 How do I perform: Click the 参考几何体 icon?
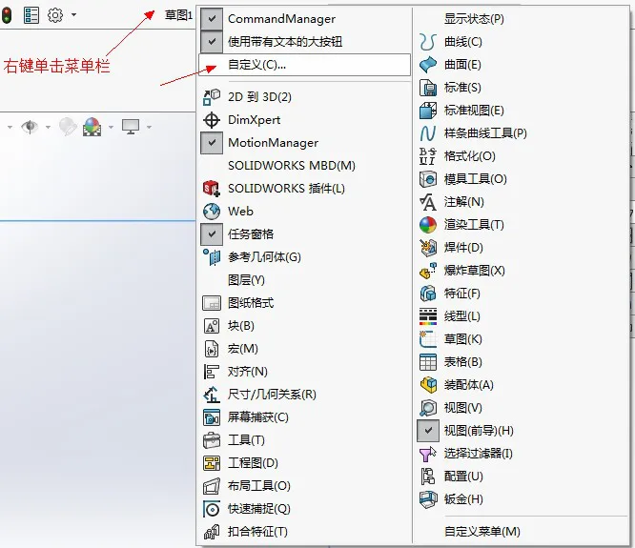click(x=212, y=257)
